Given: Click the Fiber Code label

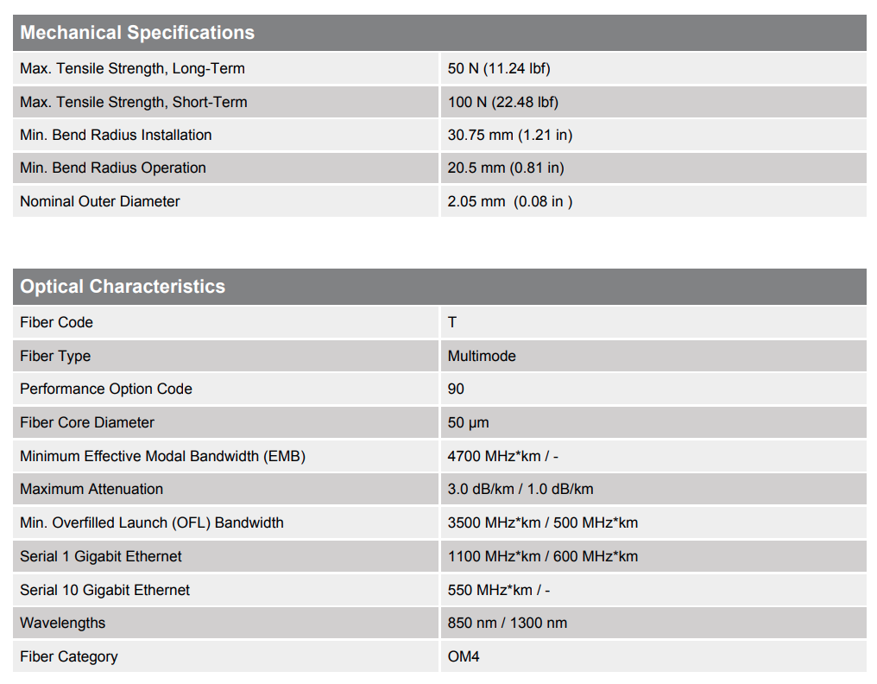Looking at the screenshot, I should tap(56, 322).
